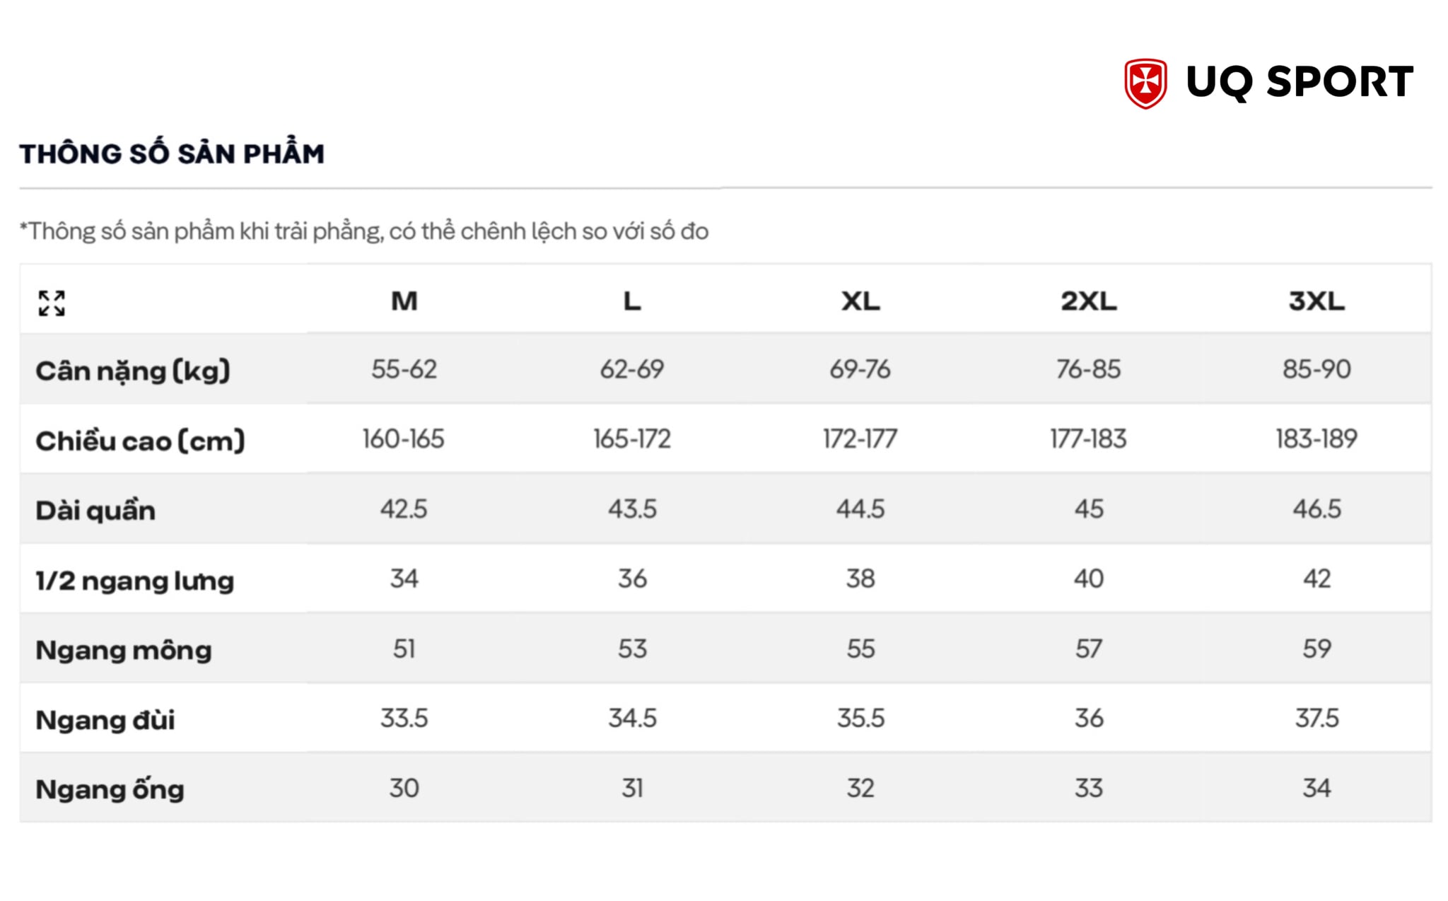Select the 3XL size column header
The height and width of the screenshot is (901, 1448).
click(x=1316, y=301)
